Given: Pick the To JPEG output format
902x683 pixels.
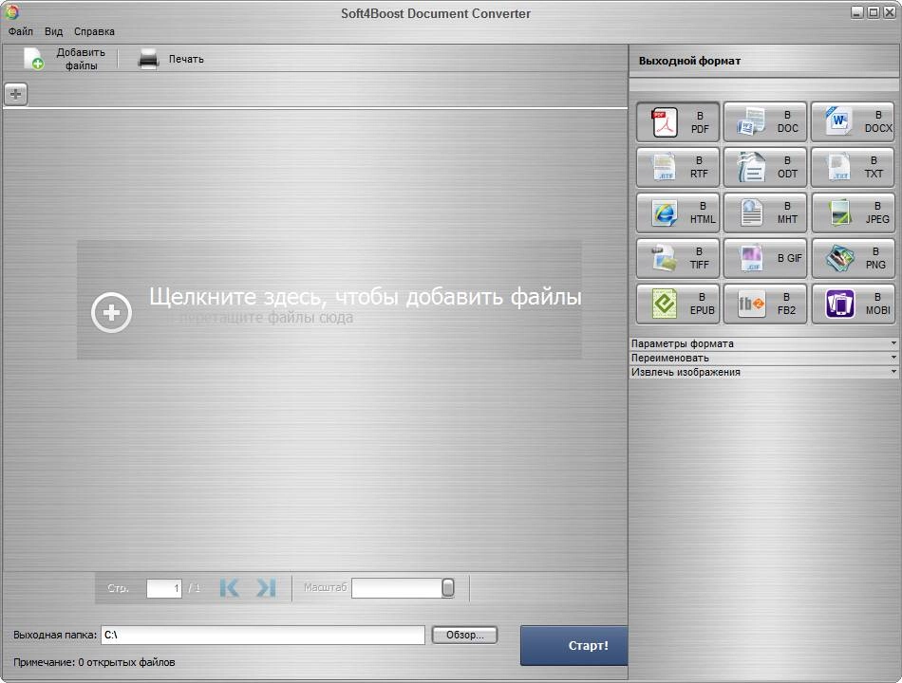Looking at the screenshot, I should (853, 212).
